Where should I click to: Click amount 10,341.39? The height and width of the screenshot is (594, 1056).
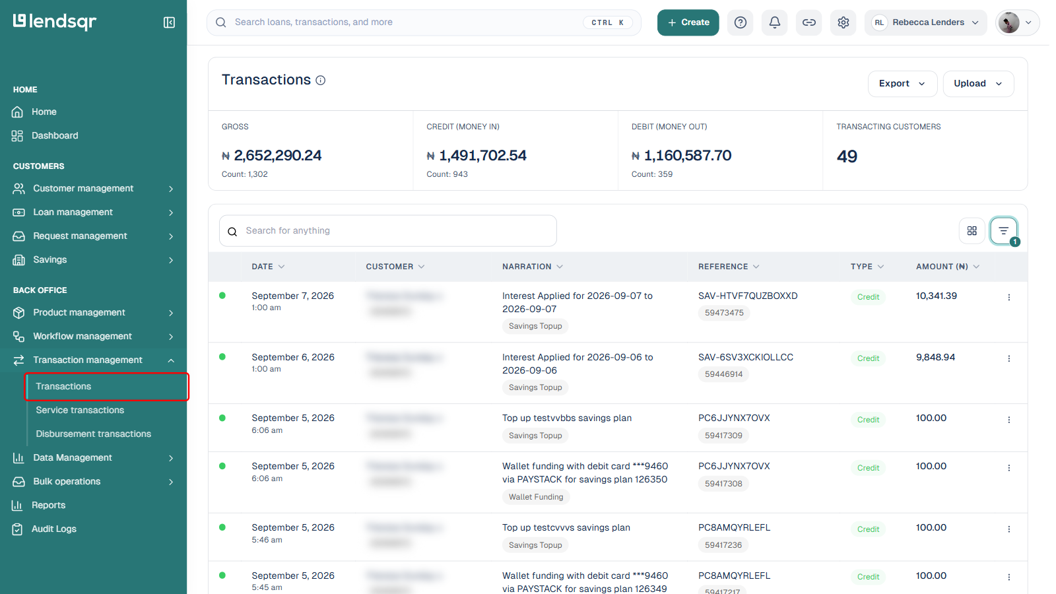(x=937, y=296)
